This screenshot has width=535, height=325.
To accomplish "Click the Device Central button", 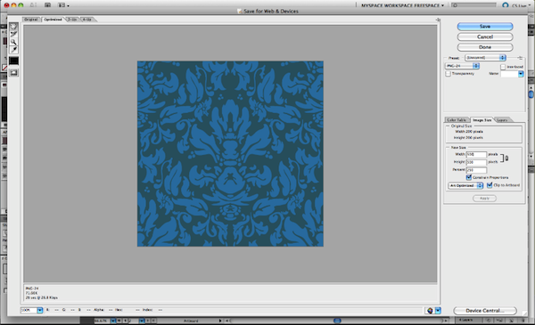I will (x=485, y=311).
